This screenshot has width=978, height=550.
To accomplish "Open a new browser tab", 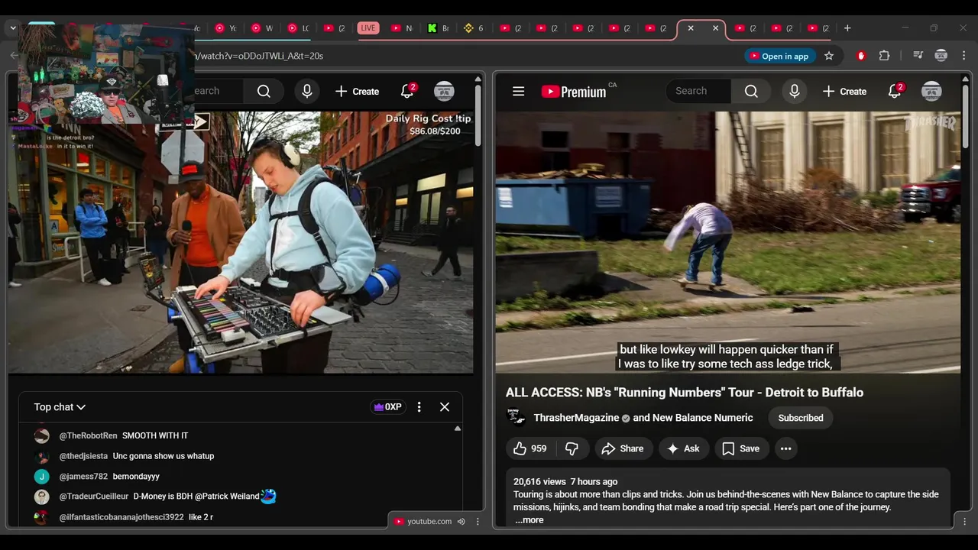I will click(x=847, y=28).
